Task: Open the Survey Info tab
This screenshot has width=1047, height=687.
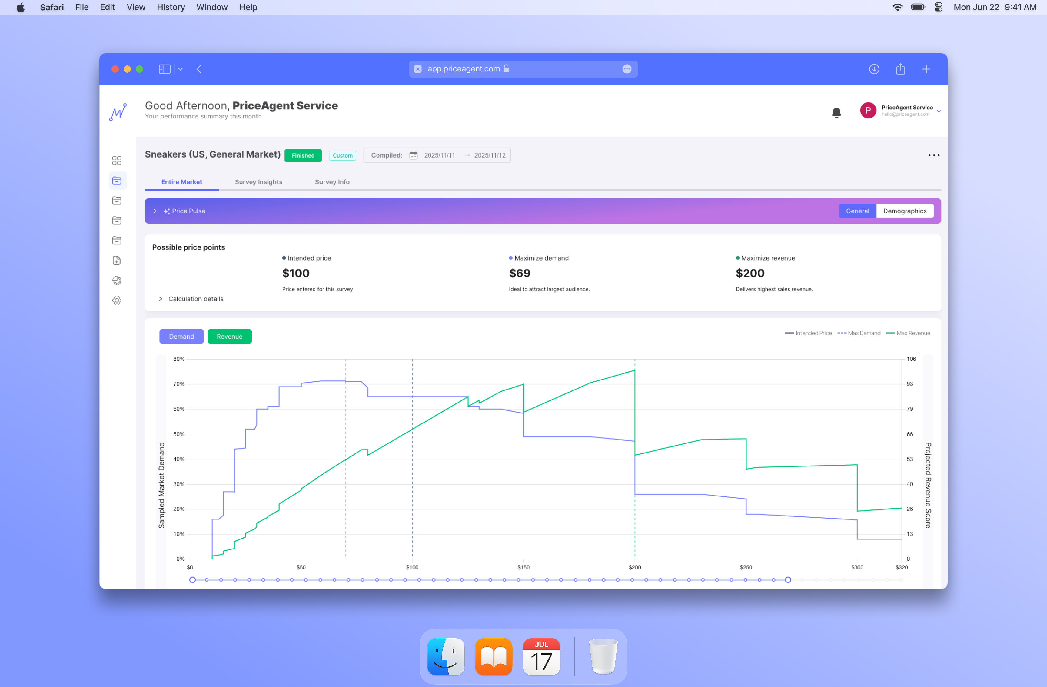Action: 332,182
